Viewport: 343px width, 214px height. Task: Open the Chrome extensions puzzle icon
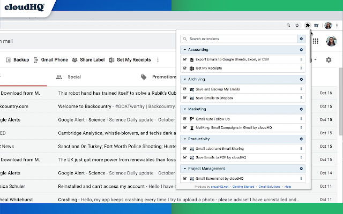[x=308, y=26]
